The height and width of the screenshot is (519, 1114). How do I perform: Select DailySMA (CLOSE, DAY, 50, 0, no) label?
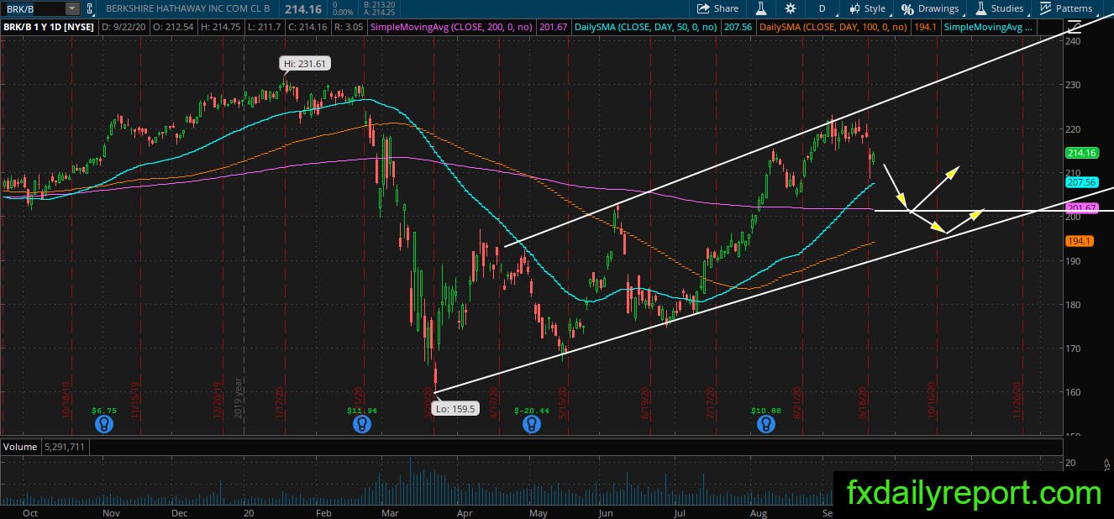tap(645, 28)
